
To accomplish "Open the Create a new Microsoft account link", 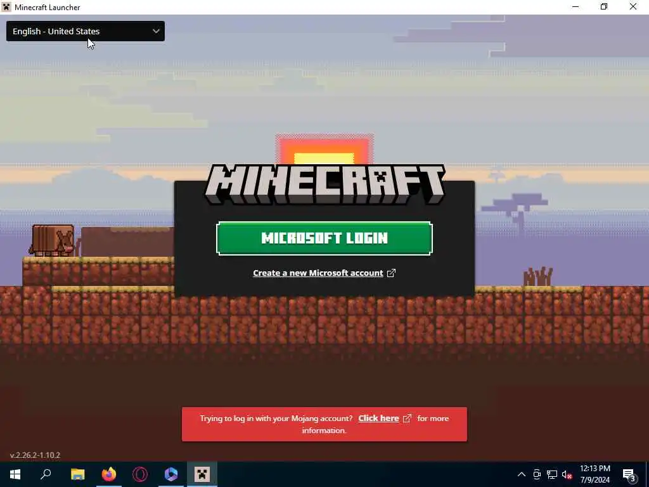I will point(318,273).
